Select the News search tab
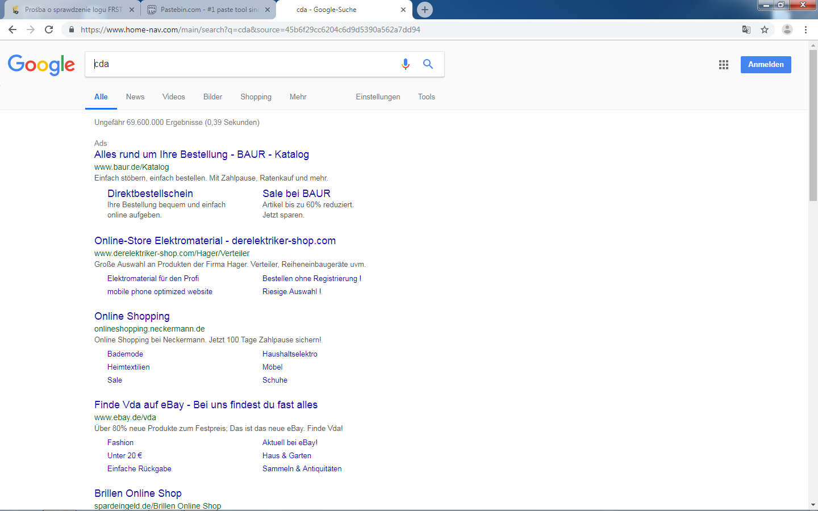Viewport: 818px width, 511px height. coord(135,97)
